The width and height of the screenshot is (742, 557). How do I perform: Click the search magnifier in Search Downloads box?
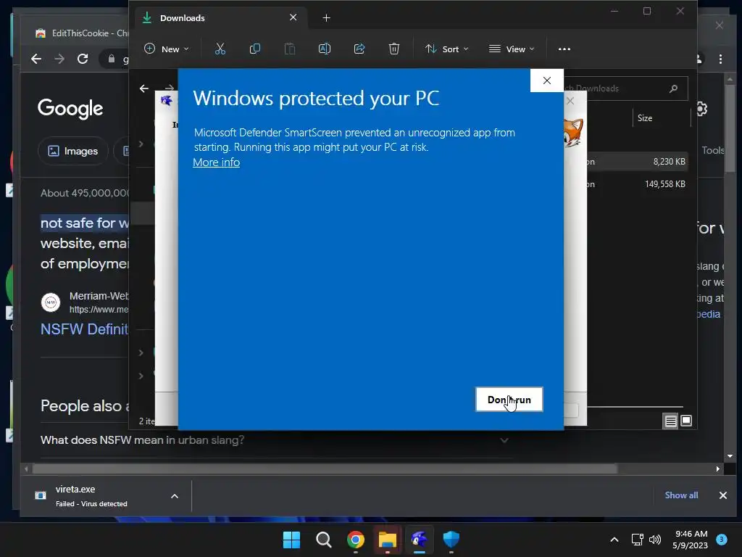tap(673, 88)
